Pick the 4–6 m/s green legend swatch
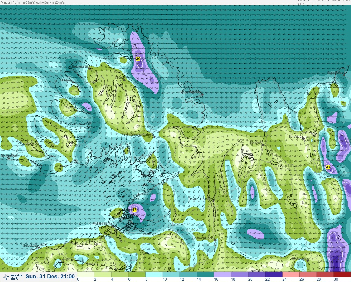The width and height of the screenshot is (351, 282). point(120,275)
